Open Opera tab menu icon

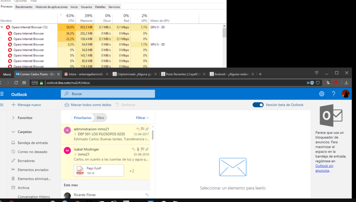click(x=316, y=73)
